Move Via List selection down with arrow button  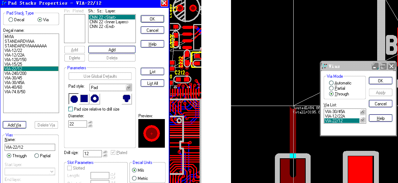363,120
